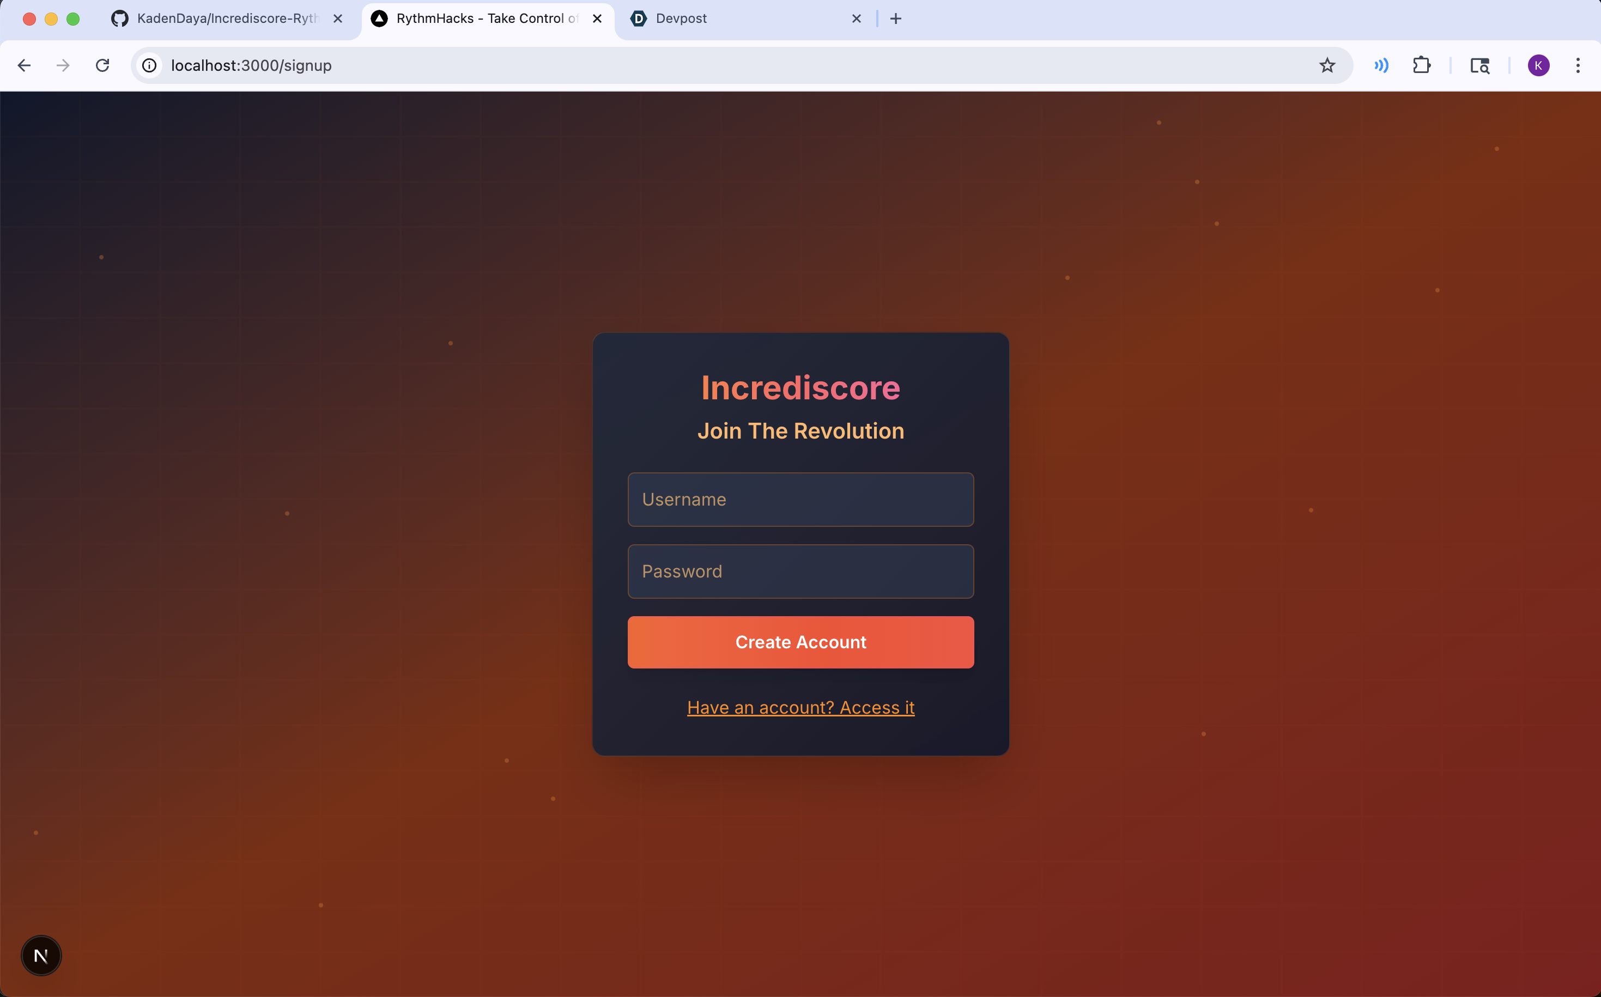The width and height of the screenshot is (1601, 997).
Task: Close the RythmHacks tab
Action: 597,19
